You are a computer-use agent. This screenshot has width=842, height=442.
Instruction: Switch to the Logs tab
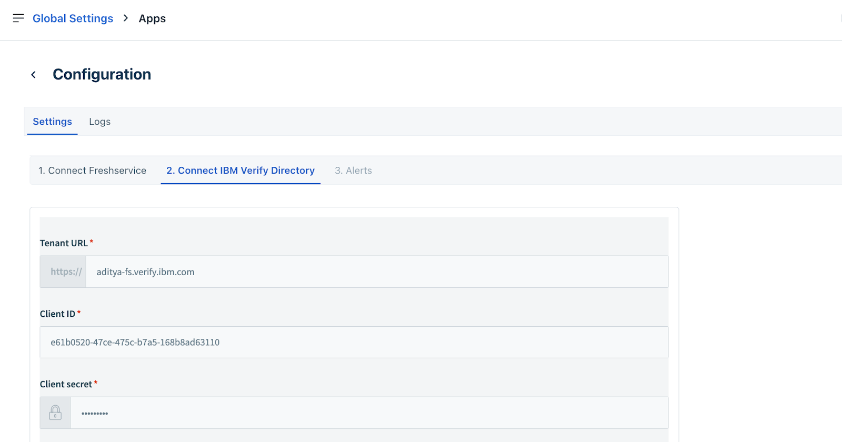99,122
